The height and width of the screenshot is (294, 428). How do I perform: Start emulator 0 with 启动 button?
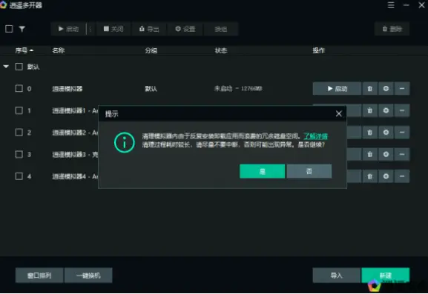337,89
